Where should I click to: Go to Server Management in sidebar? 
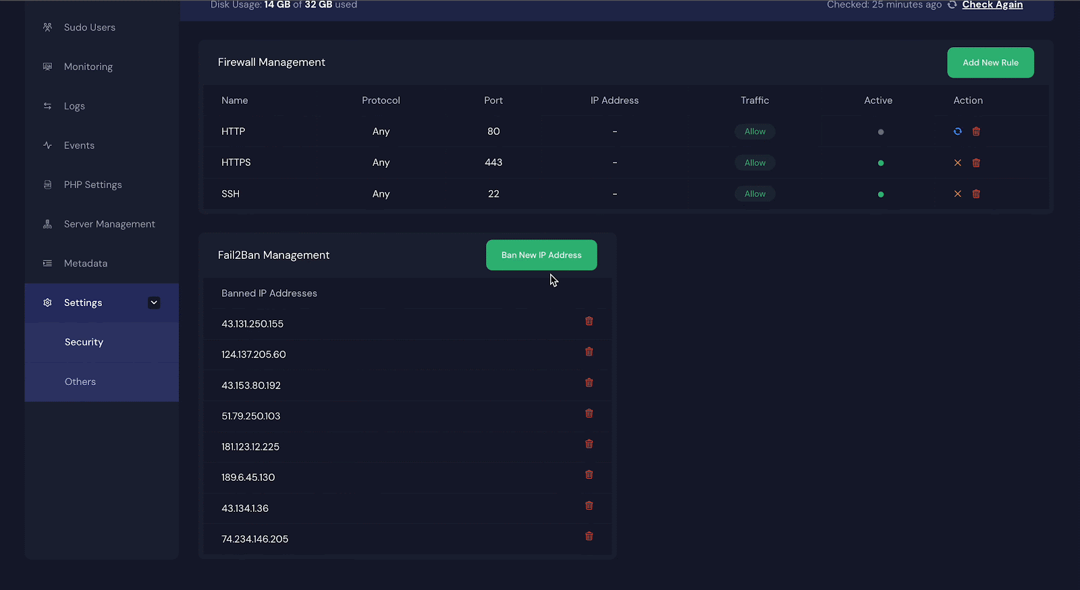click(109, 224)
